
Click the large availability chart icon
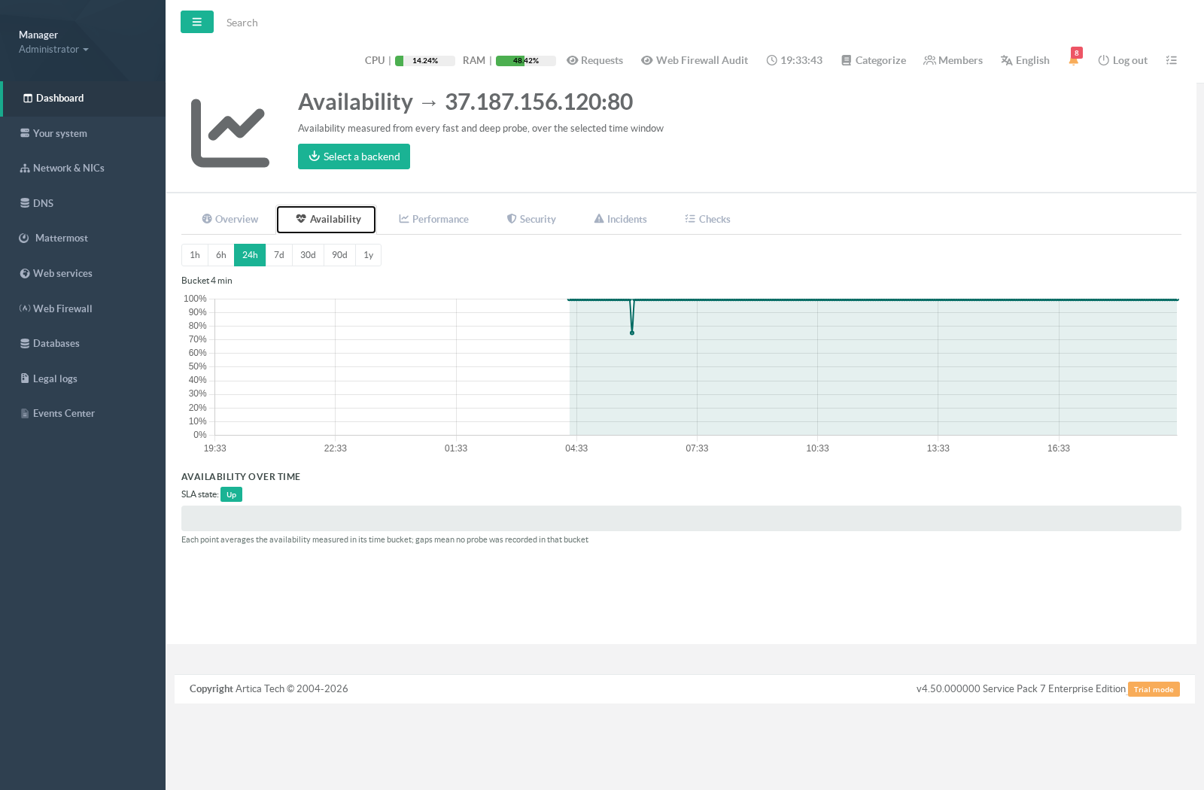(230, 133)
